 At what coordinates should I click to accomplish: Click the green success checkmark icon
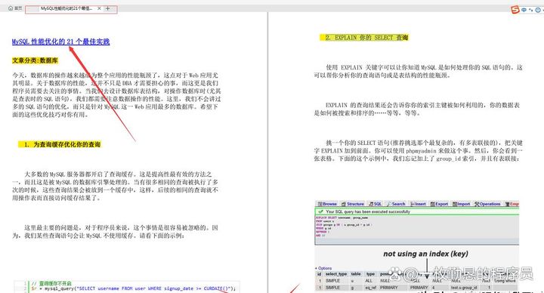(320, 211)
